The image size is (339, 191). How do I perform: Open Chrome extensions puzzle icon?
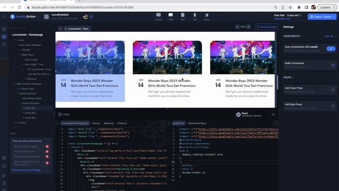[x=299, y=7]
